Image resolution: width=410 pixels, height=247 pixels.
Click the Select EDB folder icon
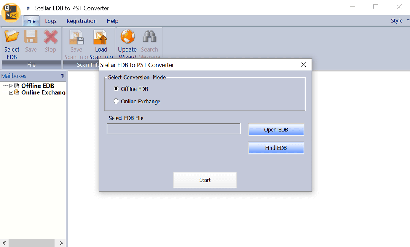(12, 36)
